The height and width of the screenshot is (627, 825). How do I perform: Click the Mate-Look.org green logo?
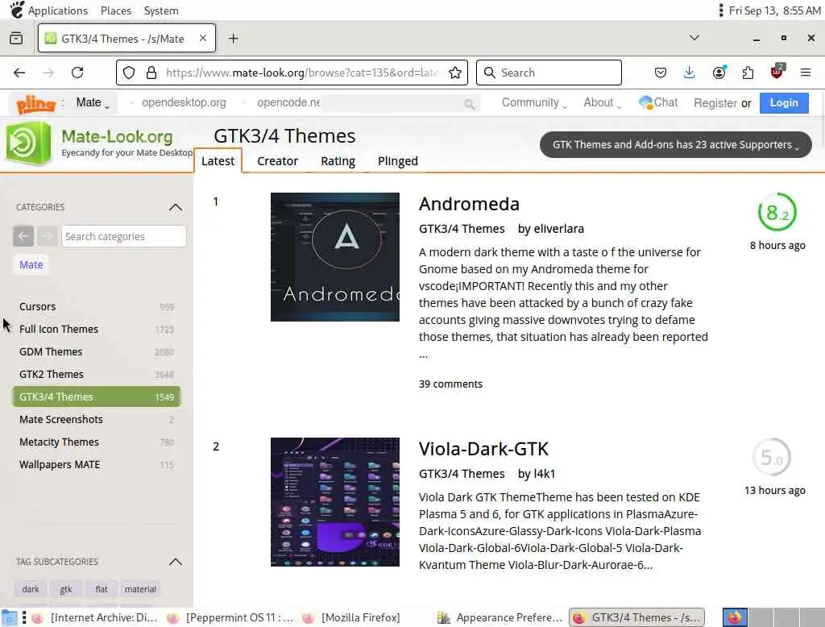click(x=28, y=143)
